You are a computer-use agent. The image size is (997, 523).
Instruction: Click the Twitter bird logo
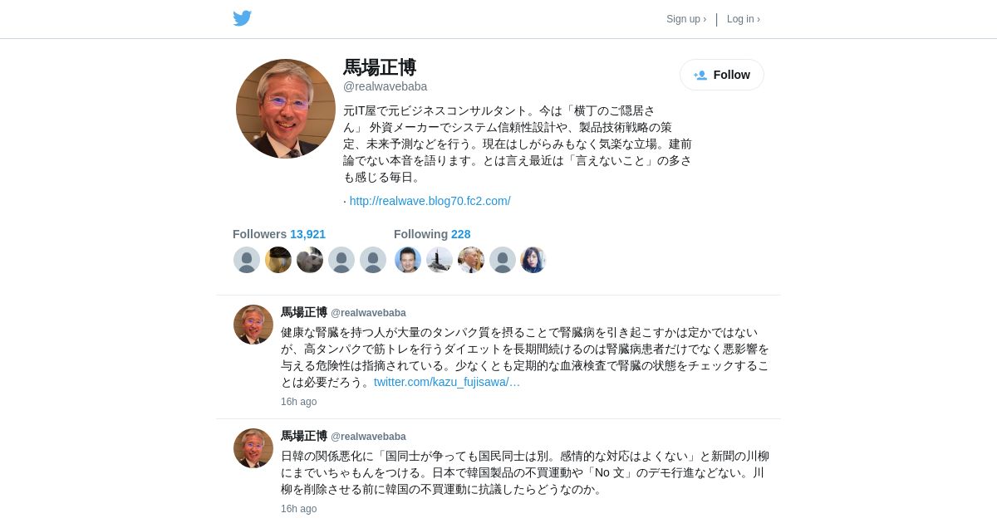tap(242, 18)
